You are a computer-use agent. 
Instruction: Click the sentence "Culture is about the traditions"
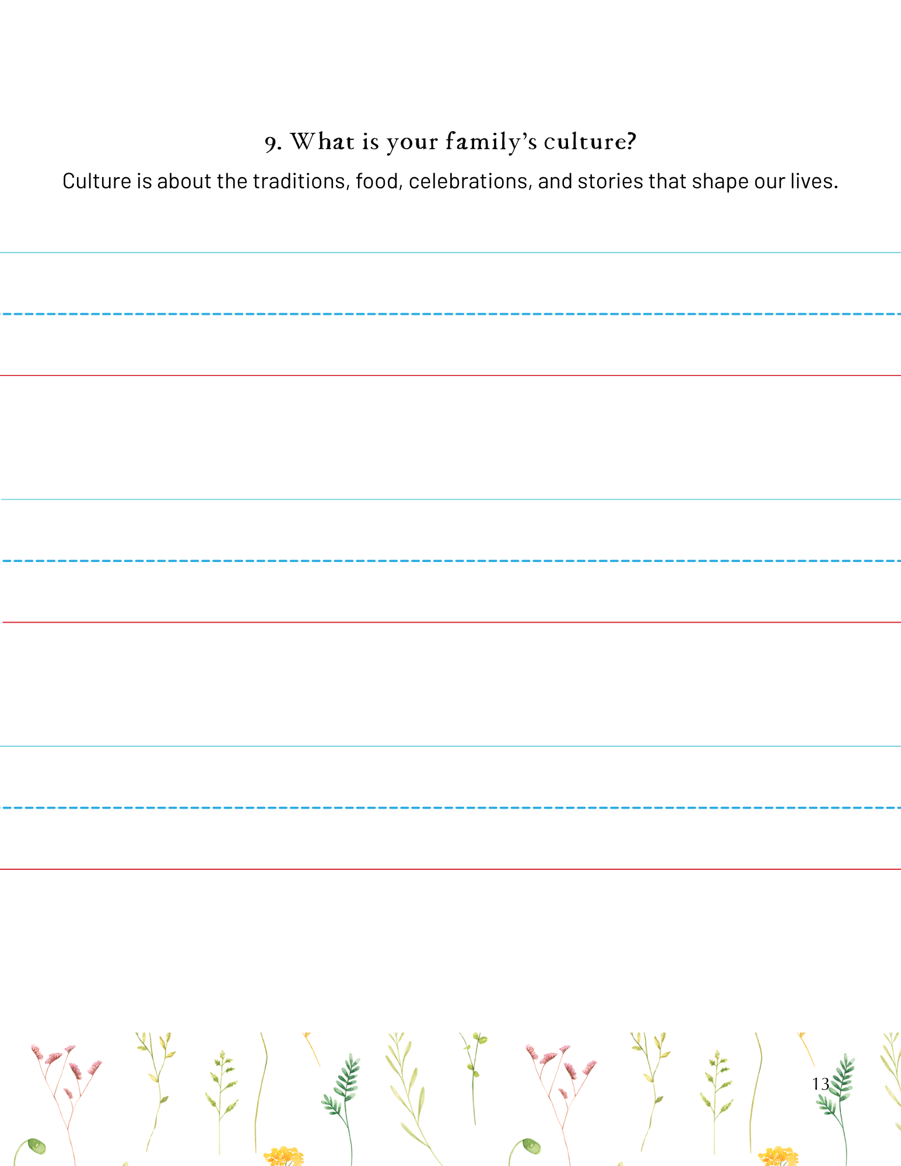[450, 181]
